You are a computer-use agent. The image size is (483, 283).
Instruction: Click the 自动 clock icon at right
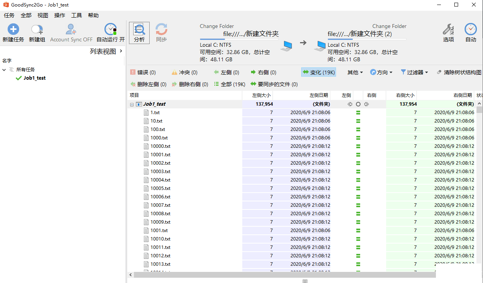click(x=471, y=29)
